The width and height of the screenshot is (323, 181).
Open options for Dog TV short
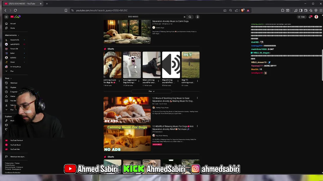[197, 81]
